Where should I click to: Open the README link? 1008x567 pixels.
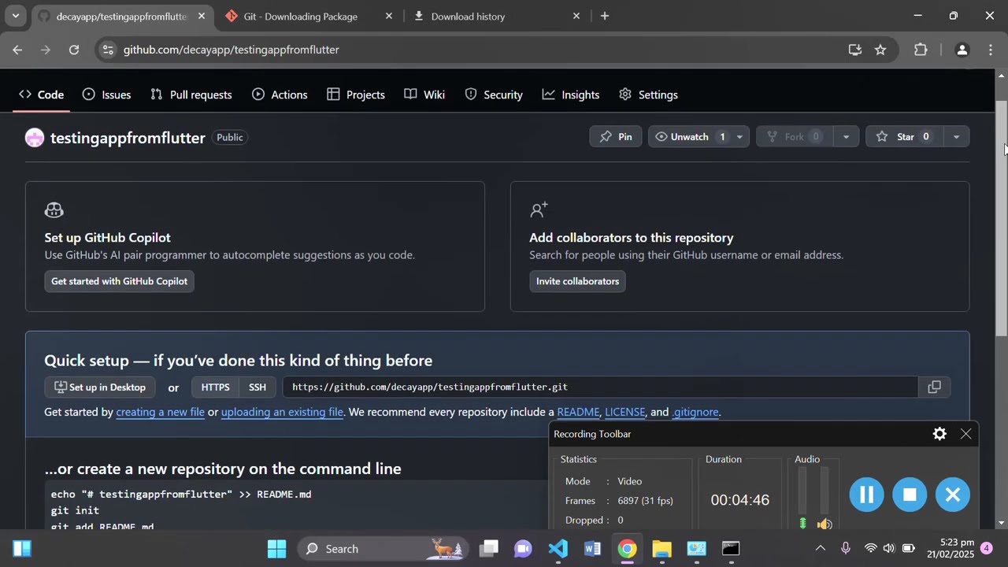pos(578,412)
